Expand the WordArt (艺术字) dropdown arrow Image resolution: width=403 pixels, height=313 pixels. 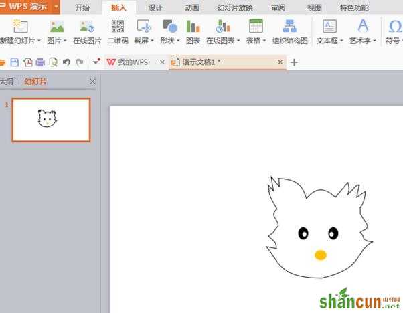click(374, 41)
